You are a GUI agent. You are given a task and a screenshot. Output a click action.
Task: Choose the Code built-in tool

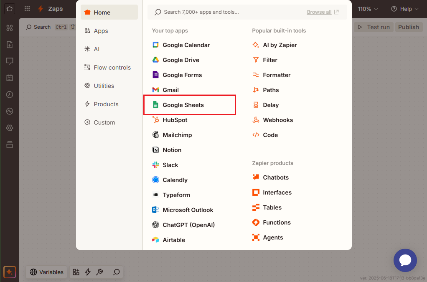tap(265, 135)
